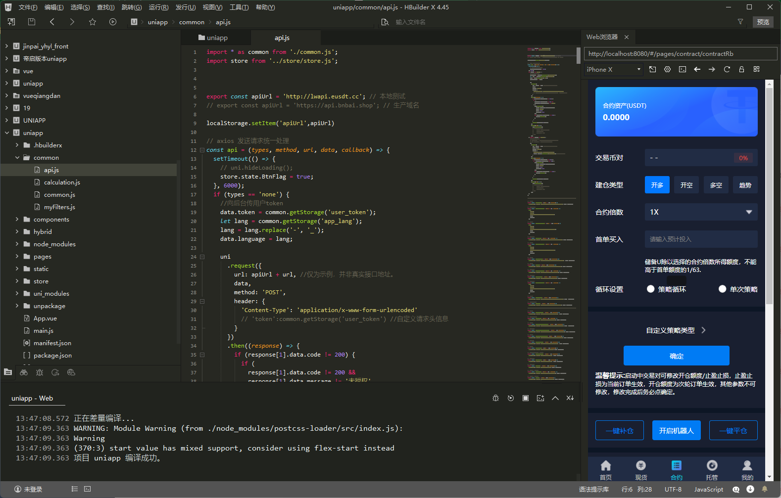Select the 单次策略 radio button
781x498 pixels.
(723, 289)
